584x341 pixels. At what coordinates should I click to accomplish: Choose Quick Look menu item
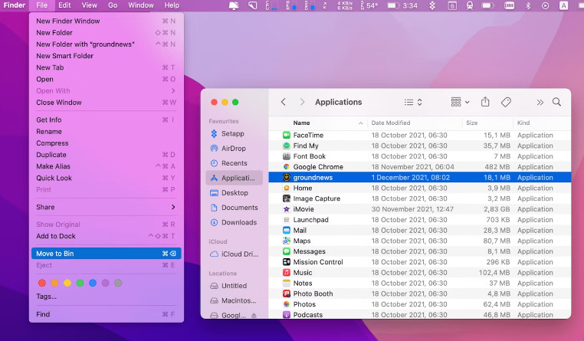pyautogui.click(x=107, y=178)
